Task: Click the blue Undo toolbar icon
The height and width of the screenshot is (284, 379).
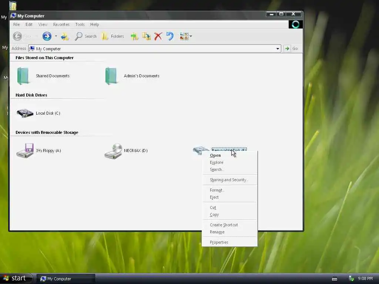Action: [x=170, y=36]
